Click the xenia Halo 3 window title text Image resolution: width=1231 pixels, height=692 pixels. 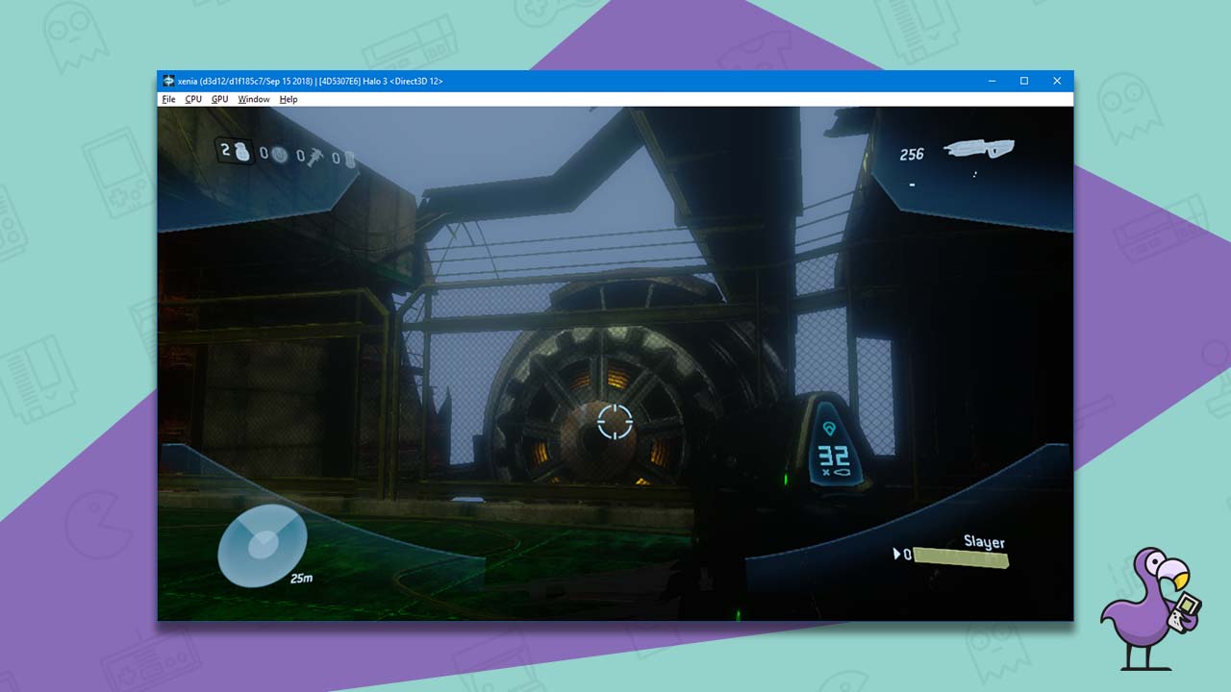[311, 81]
